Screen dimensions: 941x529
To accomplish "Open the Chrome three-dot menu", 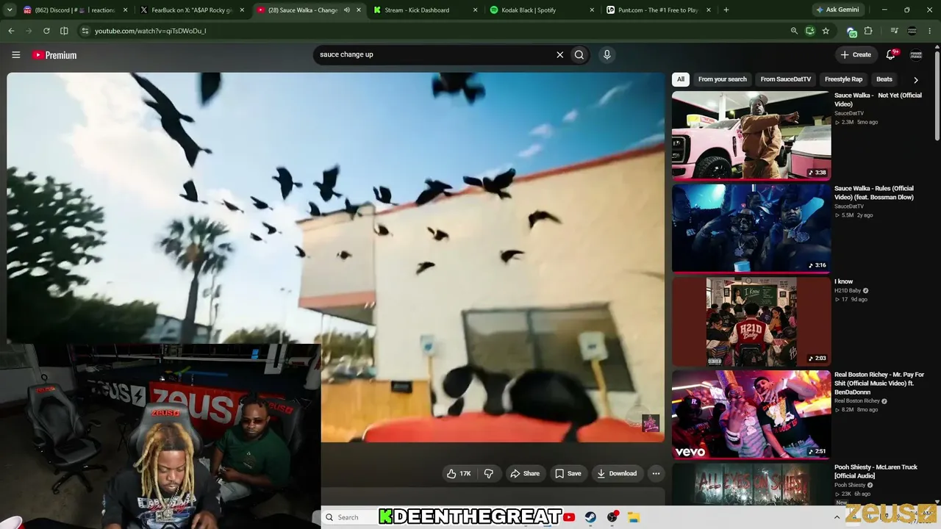I will pos(930,31).
